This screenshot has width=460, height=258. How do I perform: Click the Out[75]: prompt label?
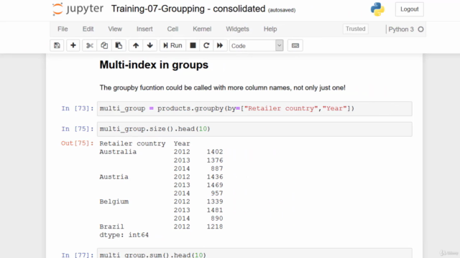coord(78,143)
